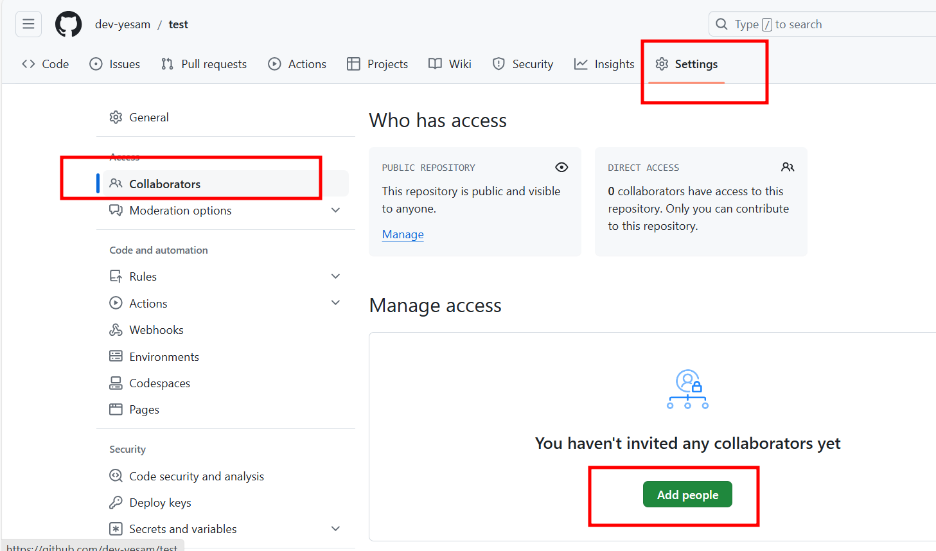Follow the Manage link
Image resolution: width=936 pixels, height=551 pixels.
(403, 234)
